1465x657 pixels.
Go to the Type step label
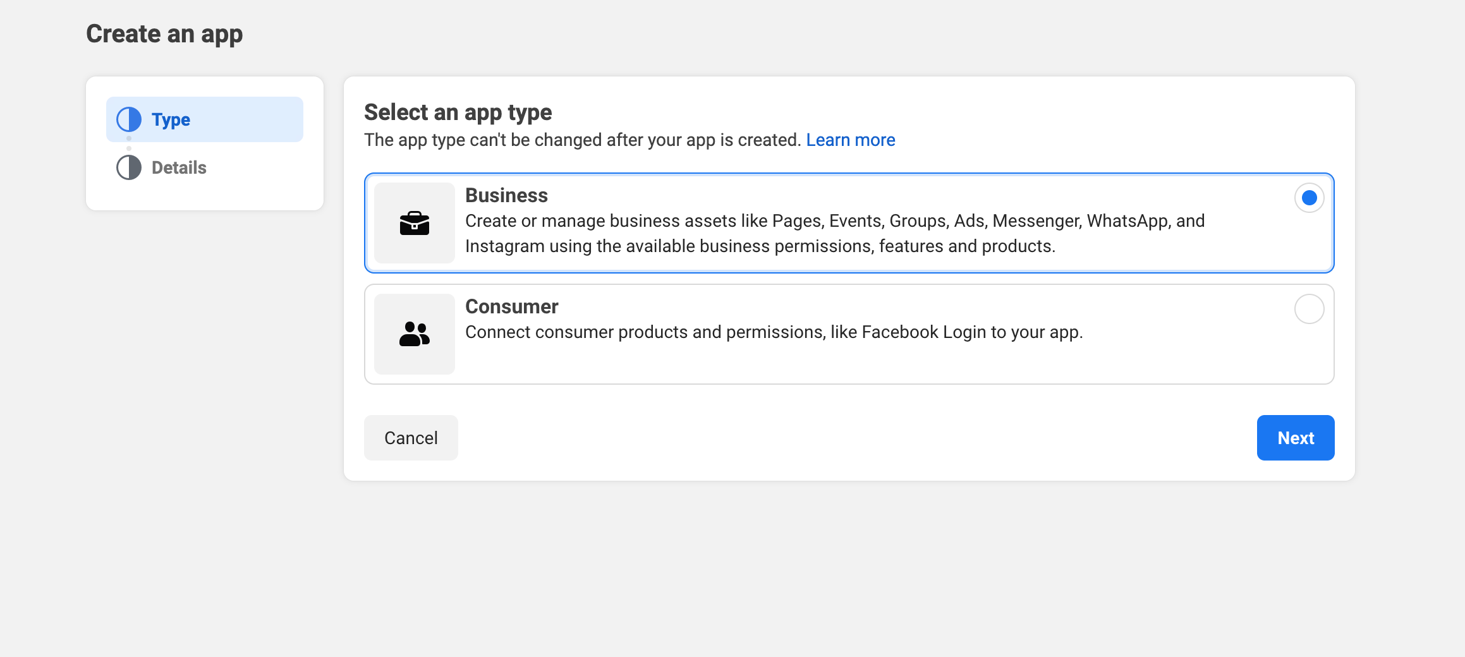click(171, 119)
